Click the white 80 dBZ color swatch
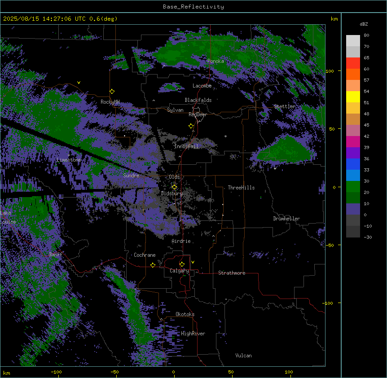This screenshot has height=378, width=387. [x=353, y=41]
